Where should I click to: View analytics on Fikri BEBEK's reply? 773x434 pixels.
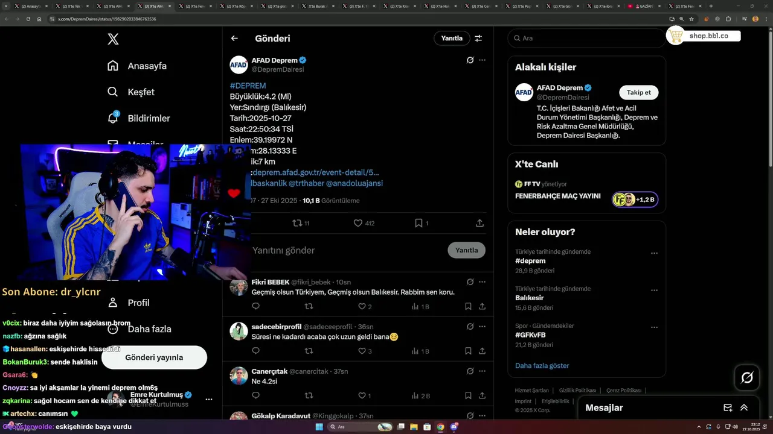coord(420,306)
